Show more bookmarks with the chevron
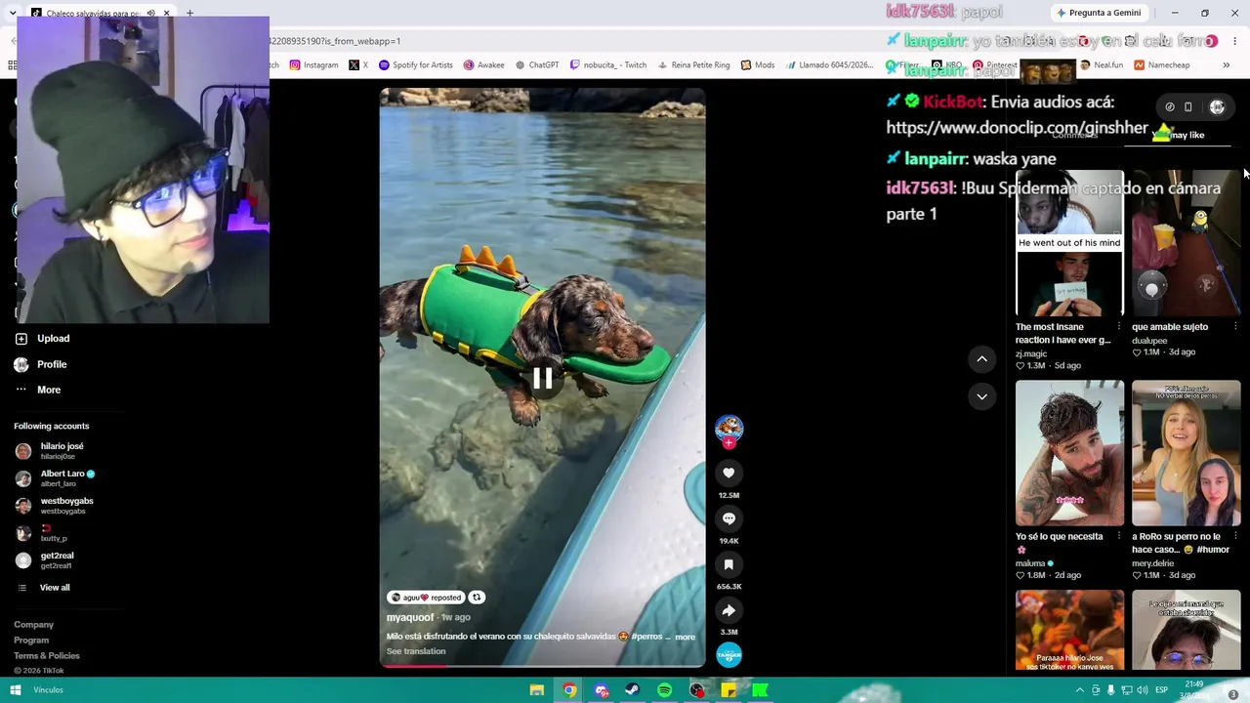The height and width of the screenshot is (703, 1250). click(x=1227, y=65)
